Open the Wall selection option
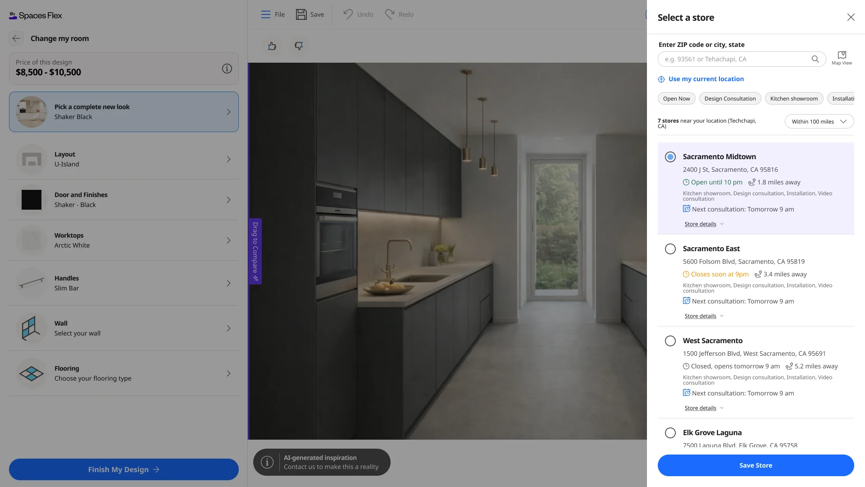Image resolution: width=865 pixels, height=487 pixels. [x=124, y=328]
